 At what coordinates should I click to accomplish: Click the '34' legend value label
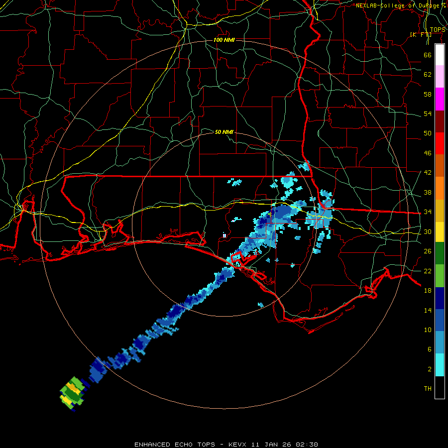[428, 212]
